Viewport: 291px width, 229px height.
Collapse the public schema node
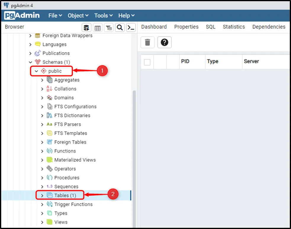click(x=36, y=71)
